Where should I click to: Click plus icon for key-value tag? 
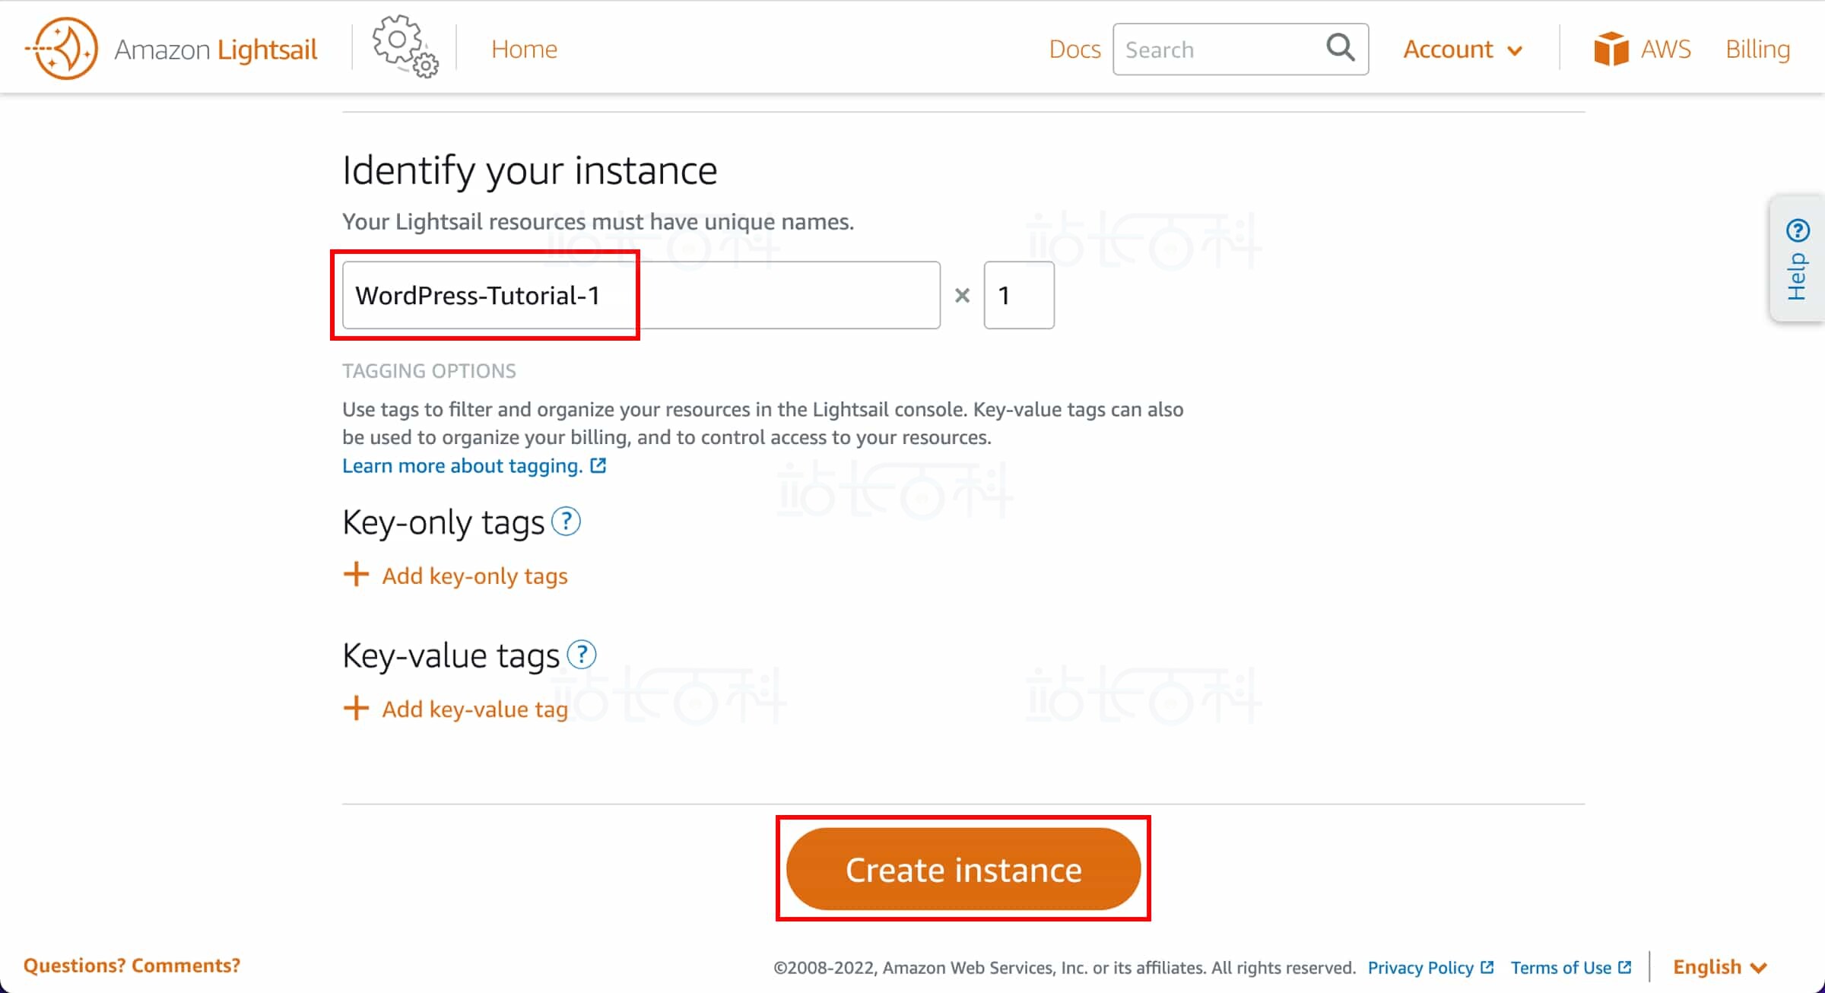point(356,708)
